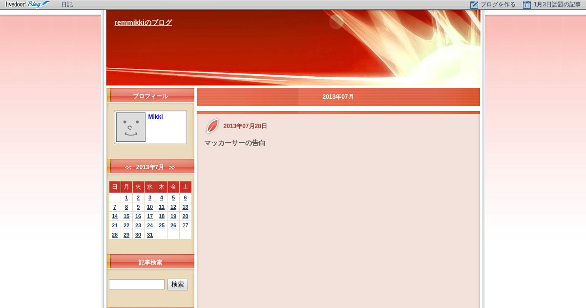
Task: Select calendar day 21
Action: pos(115,225)
